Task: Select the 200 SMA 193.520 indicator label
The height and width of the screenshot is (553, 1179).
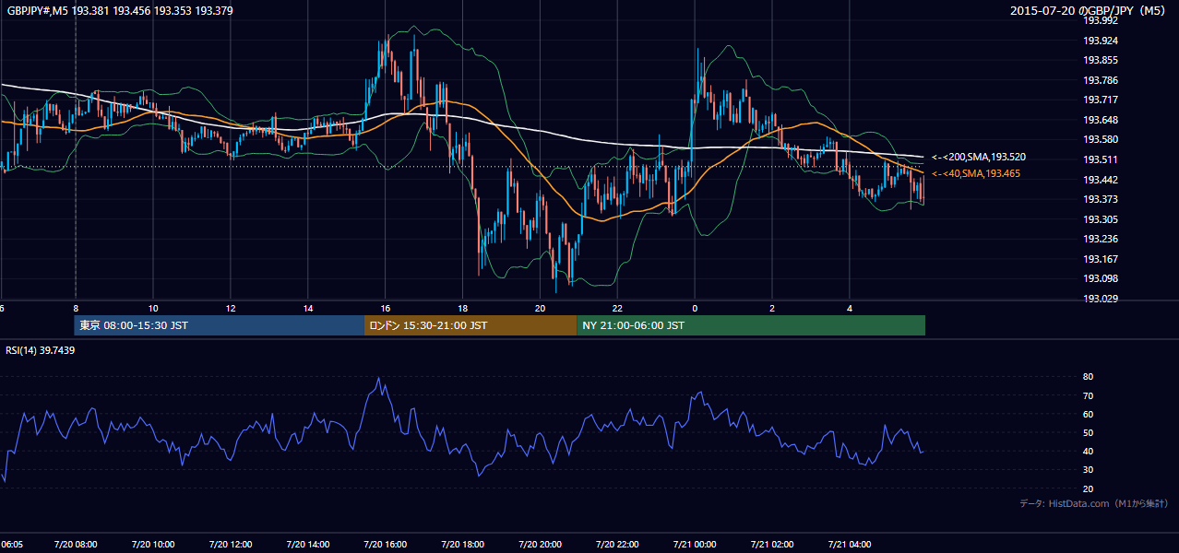Action: coord(979,158)
